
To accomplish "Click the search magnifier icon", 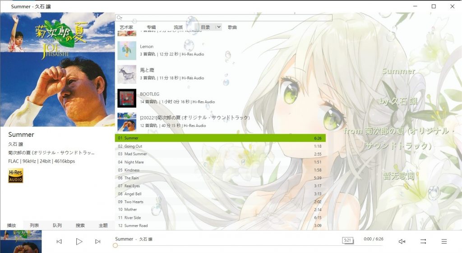I will tap(119, 18).
